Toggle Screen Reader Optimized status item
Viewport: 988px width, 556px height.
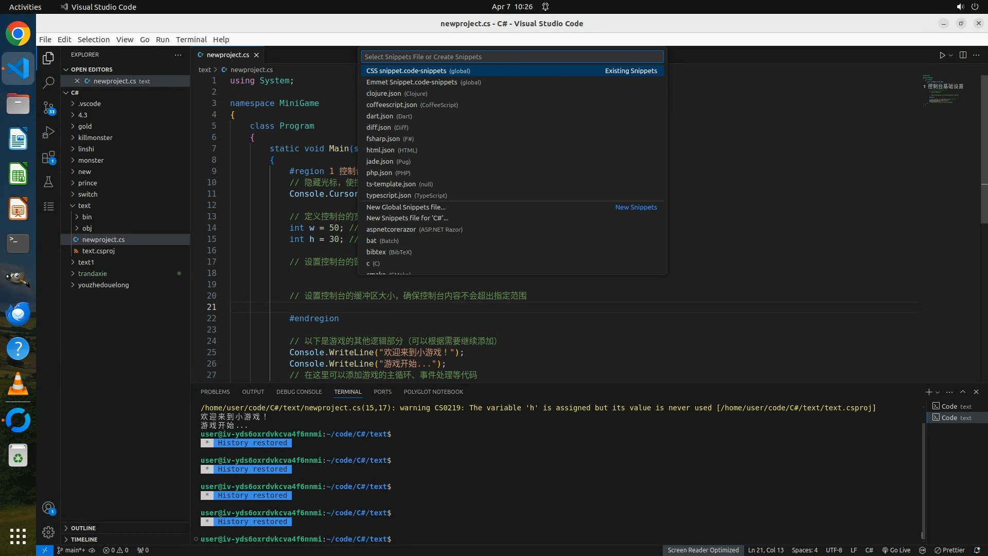click(x=703, y=550)
